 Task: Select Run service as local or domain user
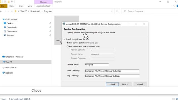(x=68, y=46)
